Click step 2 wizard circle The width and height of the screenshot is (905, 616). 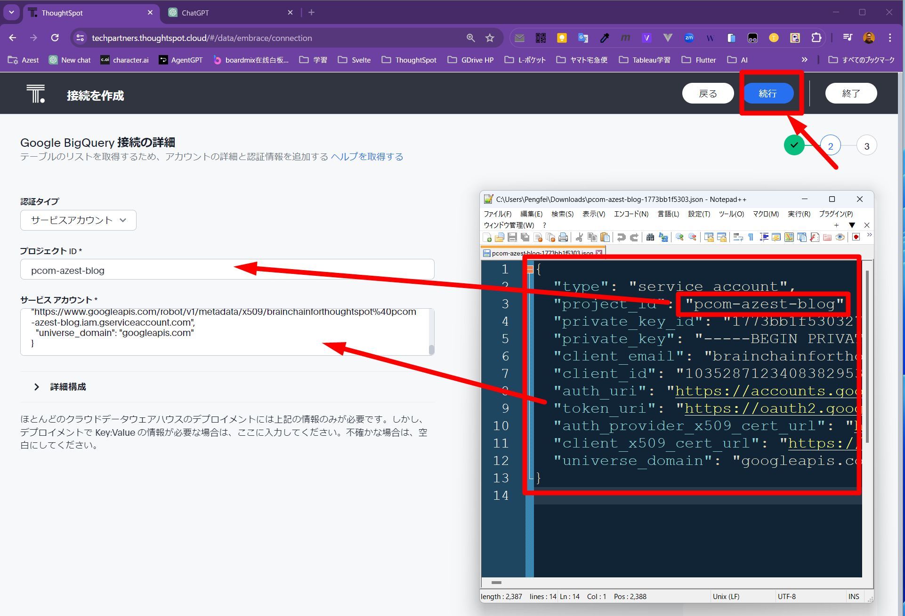pyautogui.click(x=830, y=146)
